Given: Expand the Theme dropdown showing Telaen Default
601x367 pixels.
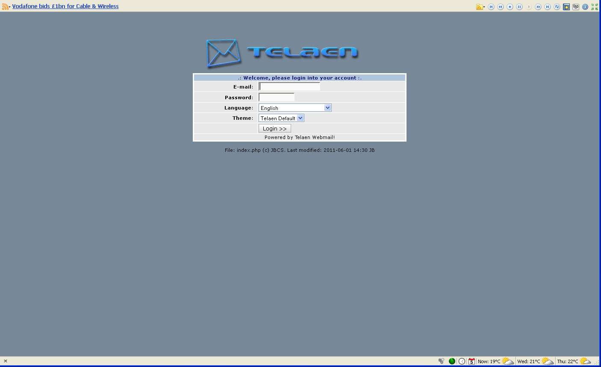Looking at the screenshot, I should [x=281, y=118].
